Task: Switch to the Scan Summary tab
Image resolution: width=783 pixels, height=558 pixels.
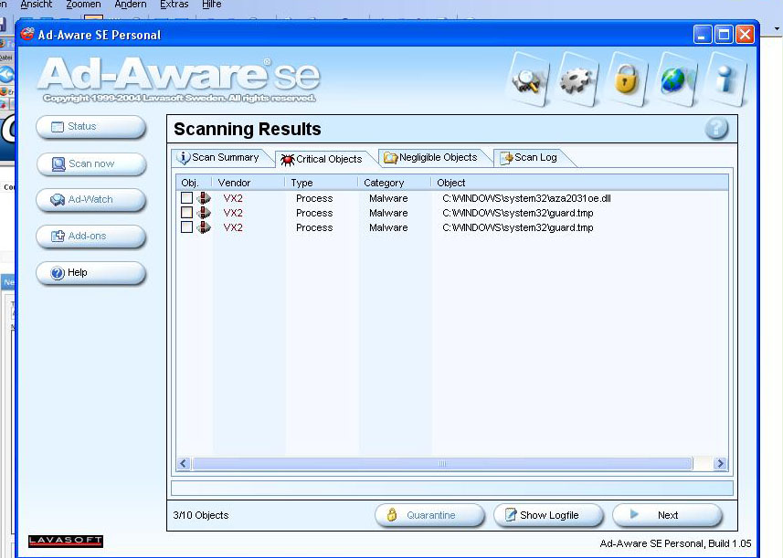Action: (x=219, y=157)
